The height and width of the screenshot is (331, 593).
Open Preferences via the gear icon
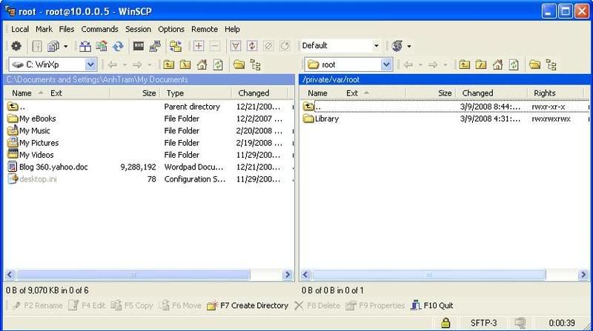(x=16, y=46)
